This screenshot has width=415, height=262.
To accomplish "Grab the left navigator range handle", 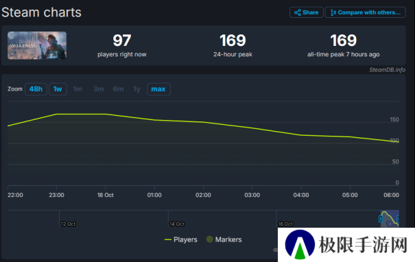I will pos(381,219).
